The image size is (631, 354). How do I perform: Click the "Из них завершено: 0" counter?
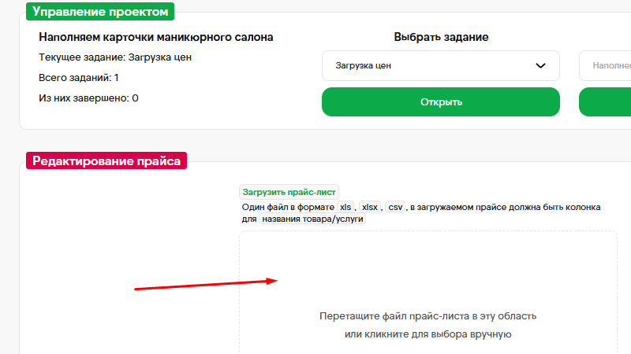coord(88,98)
